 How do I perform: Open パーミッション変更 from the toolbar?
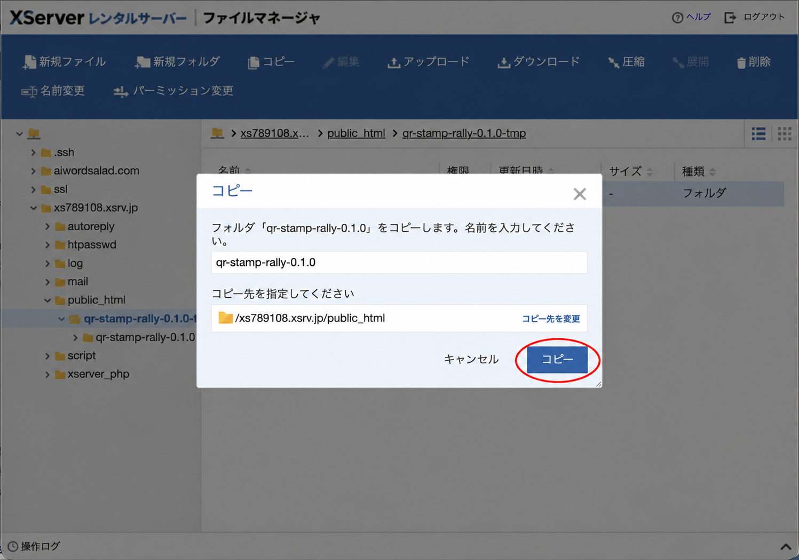click(173, 91)
